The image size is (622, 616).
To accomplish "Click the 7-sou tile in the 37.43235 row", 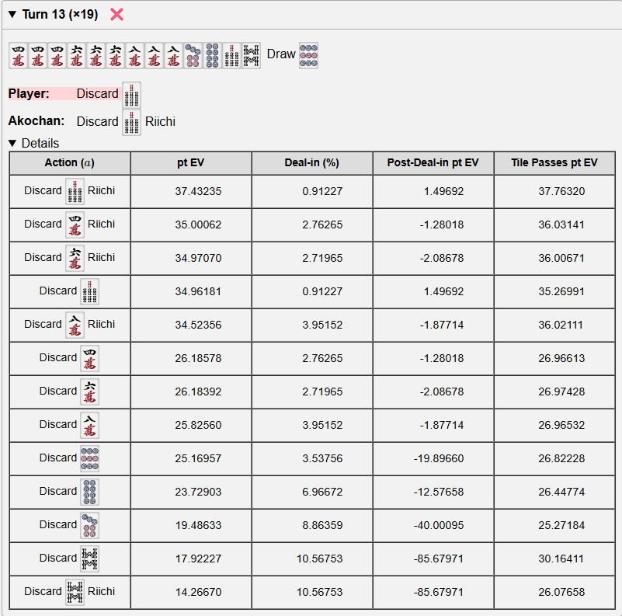I will coord(75,191).
